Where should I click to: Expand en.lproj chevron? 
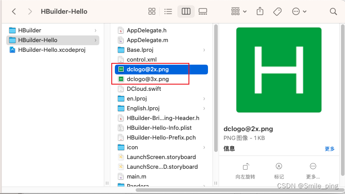[204, 99]
